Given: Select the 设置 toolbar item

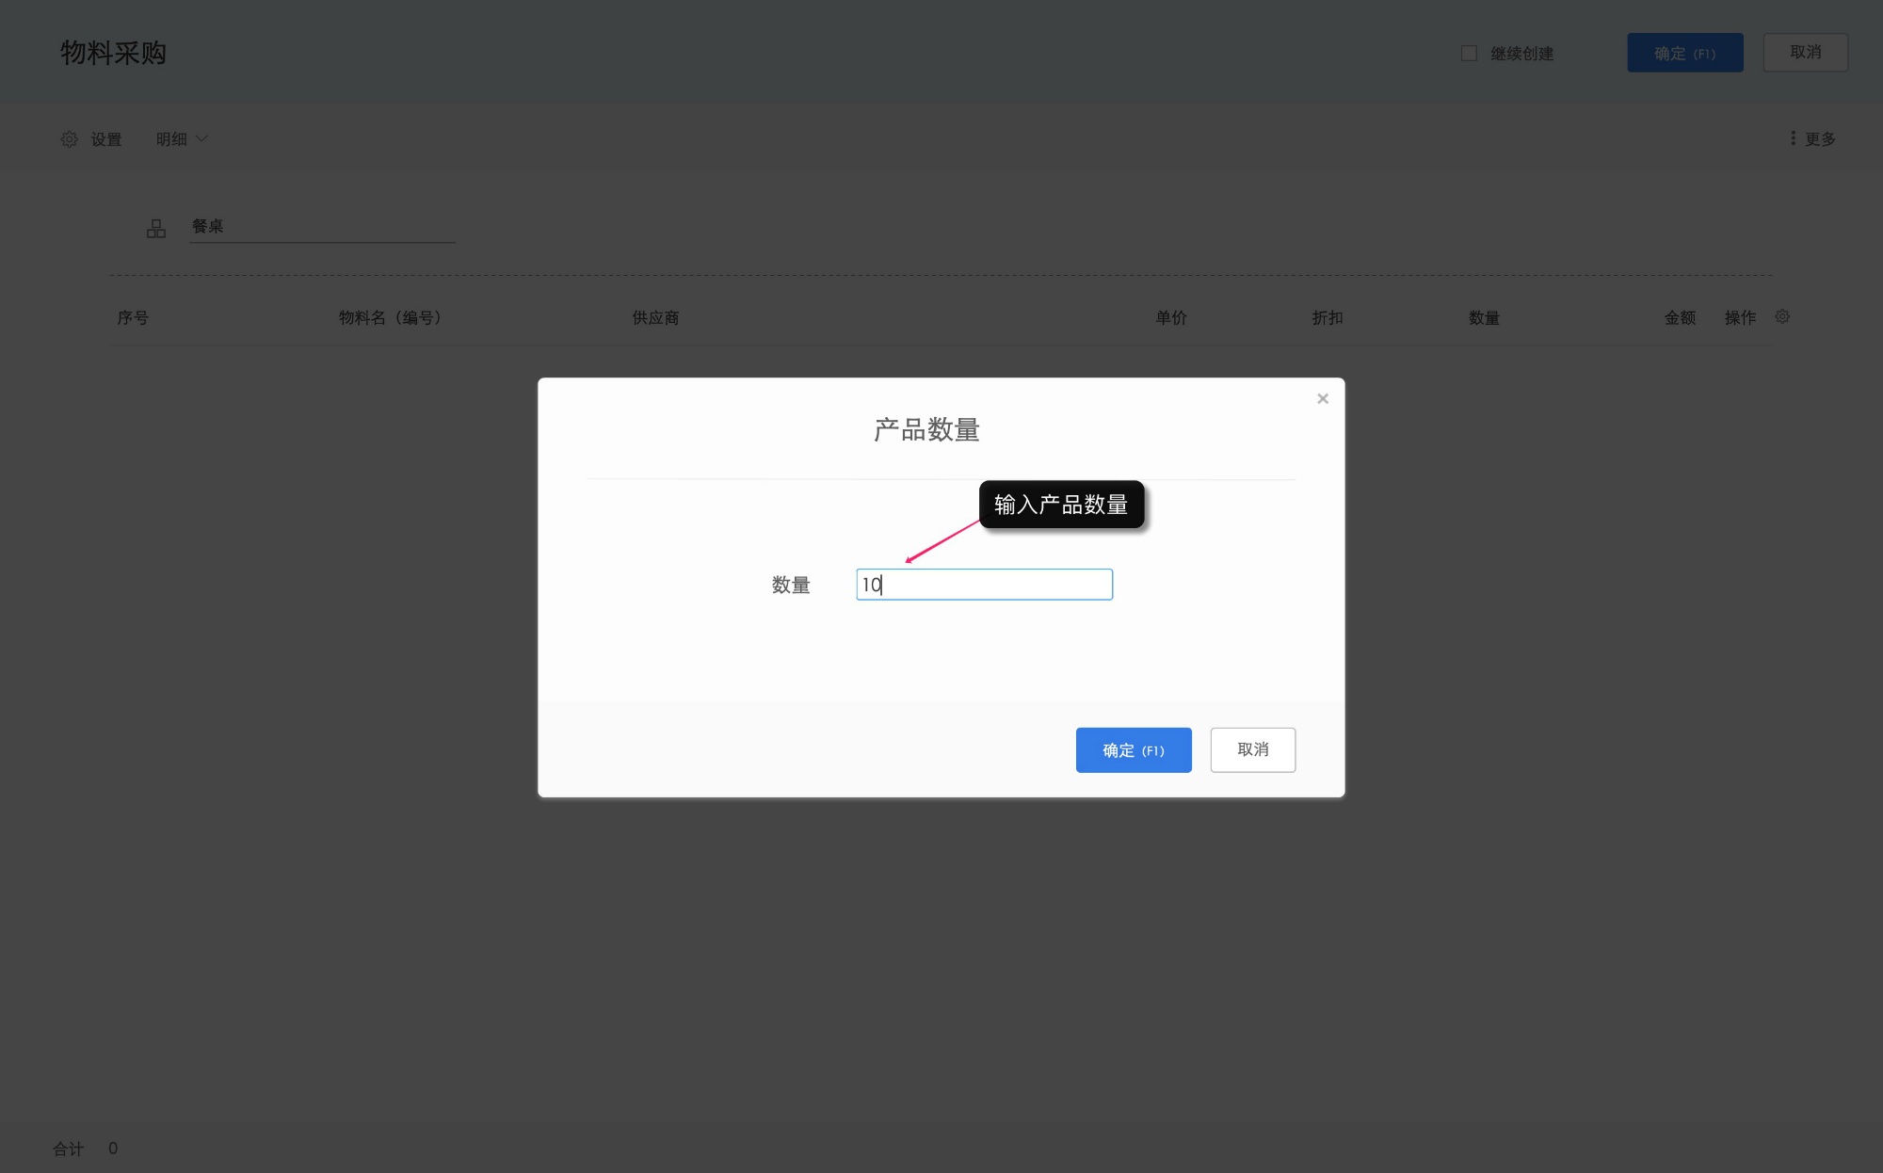Looking at the screenshot, I should pyautogui.click(x=105, y=138).
